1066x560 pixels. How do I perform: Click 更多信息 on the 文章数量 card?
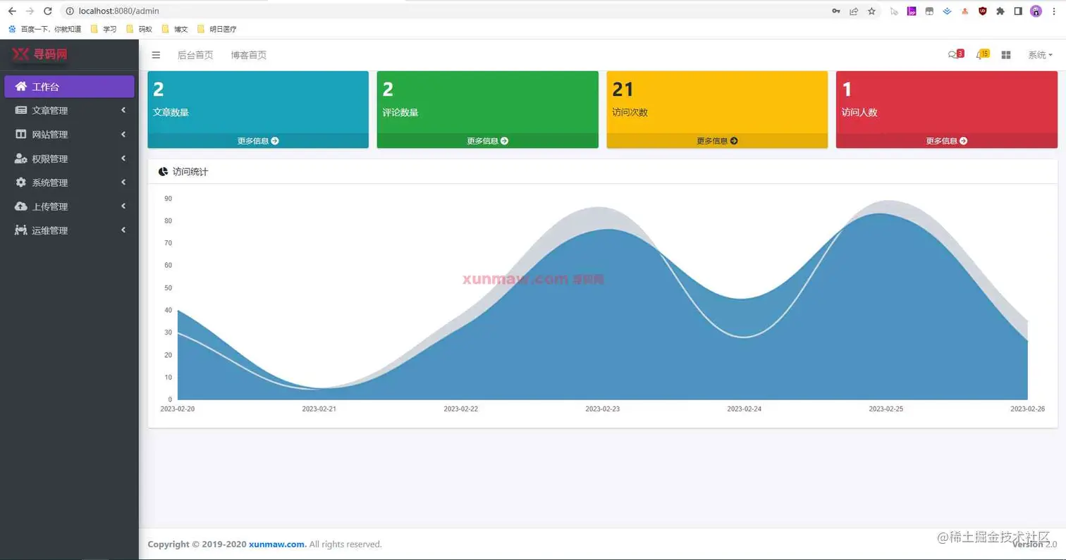258,141
